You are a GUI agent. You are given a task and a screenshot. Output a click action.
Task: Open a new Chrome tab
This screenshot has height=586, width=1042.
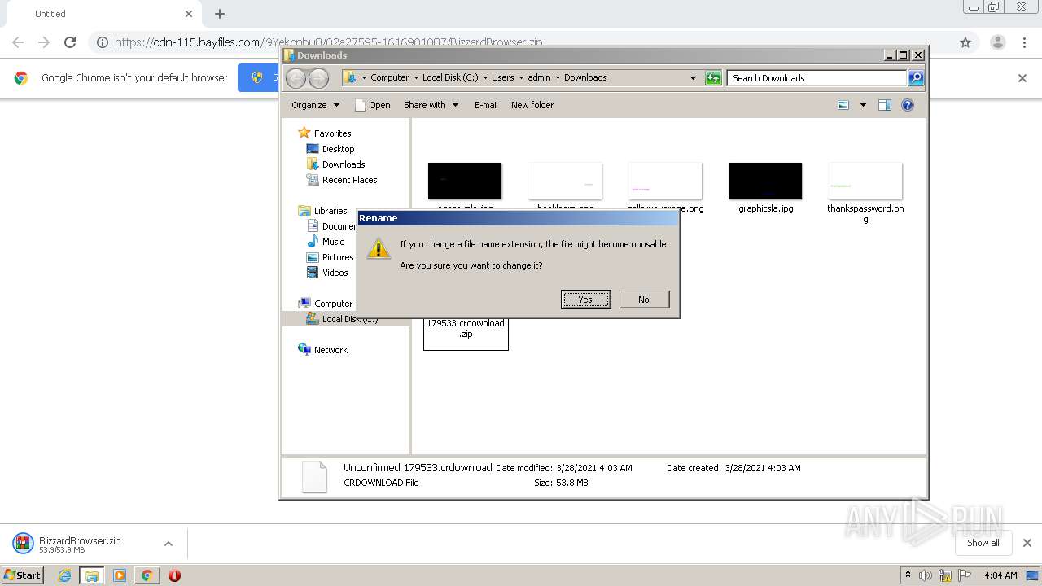click(x=220, y=14)
